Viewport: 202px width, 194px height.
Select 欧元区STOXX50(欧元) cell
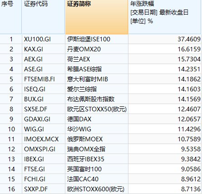pyautogui.click(x=97, y=109)
